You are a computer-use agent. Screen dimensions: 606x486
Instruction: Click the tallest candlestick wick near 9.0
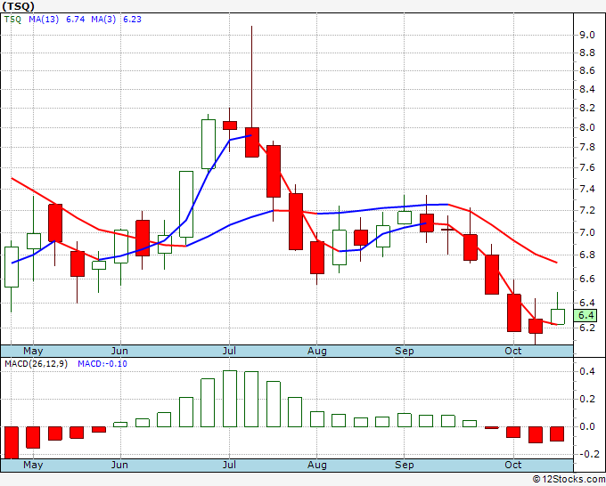[251, 77]
